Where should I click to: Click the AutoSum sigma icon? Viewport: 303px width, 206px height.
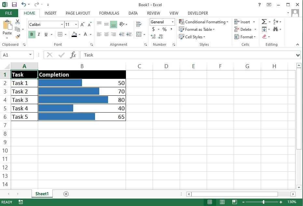(264, 22)
